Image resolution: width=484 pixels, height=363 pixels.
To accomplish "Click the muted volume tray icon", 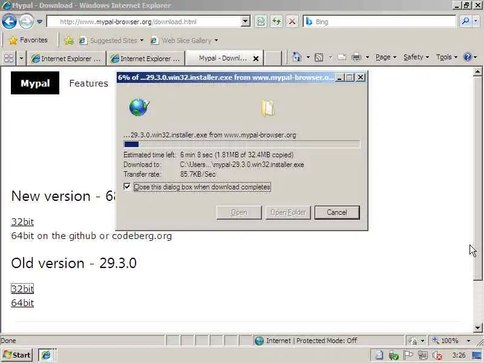I will pos(437,356).
